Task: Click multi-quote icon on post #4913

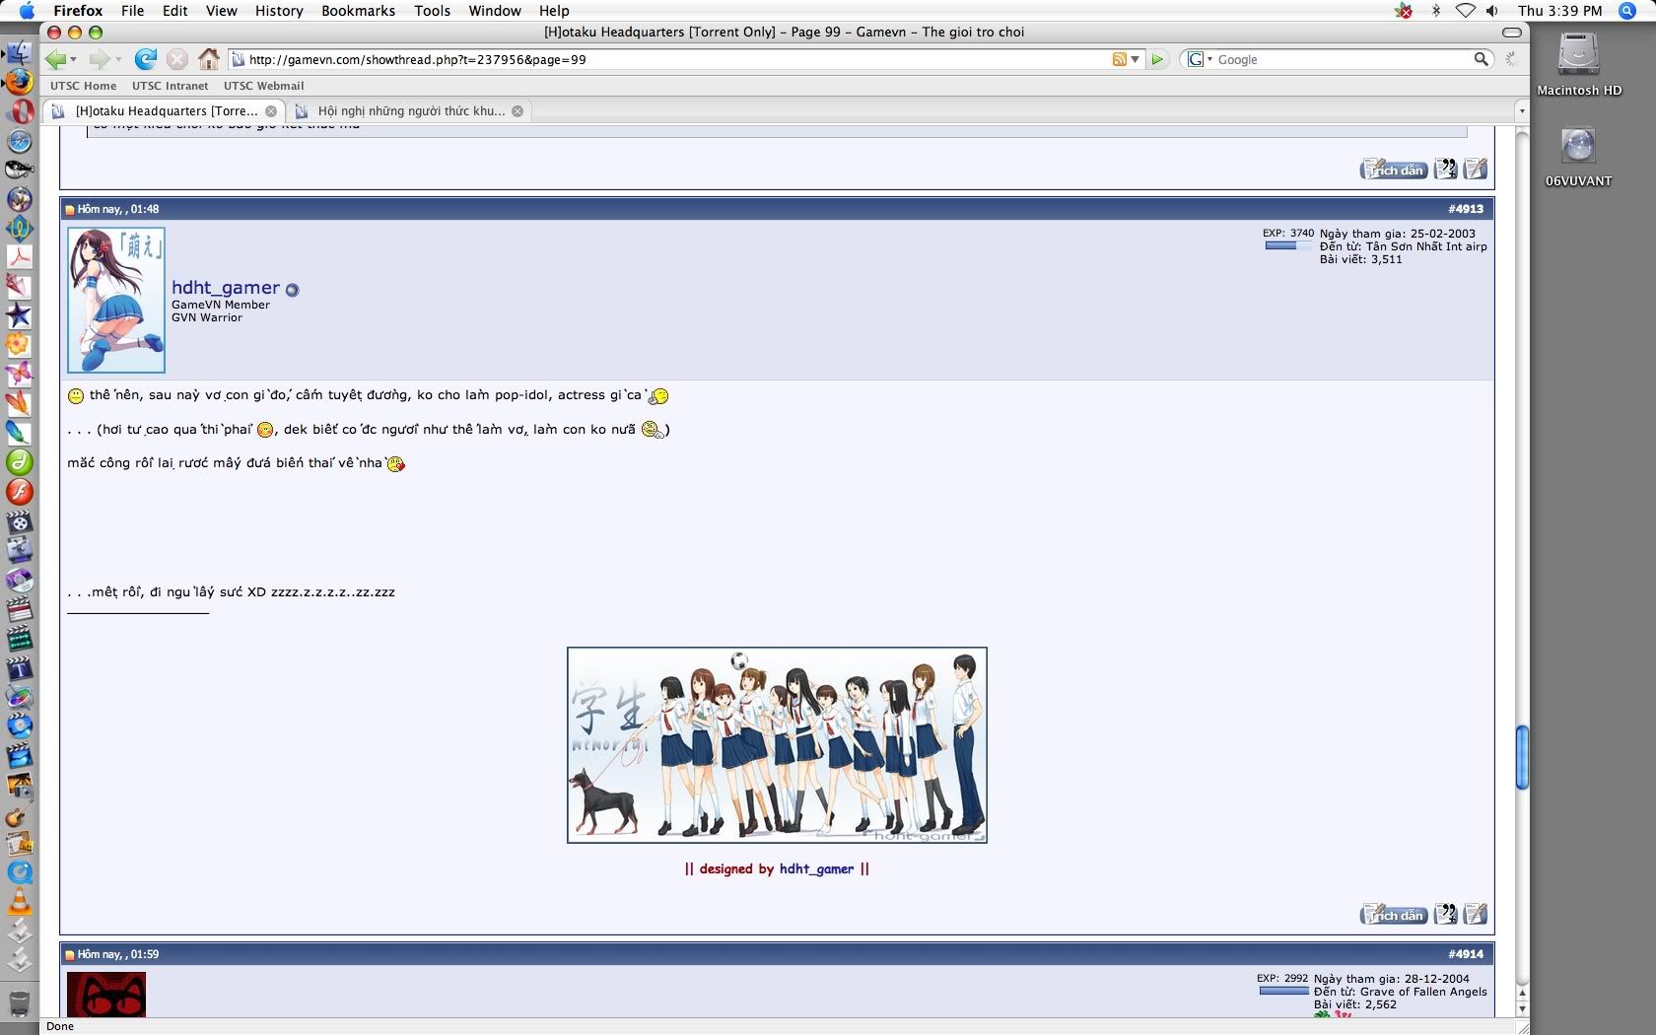Action: pyautogui.click(x=1445, y=915)
